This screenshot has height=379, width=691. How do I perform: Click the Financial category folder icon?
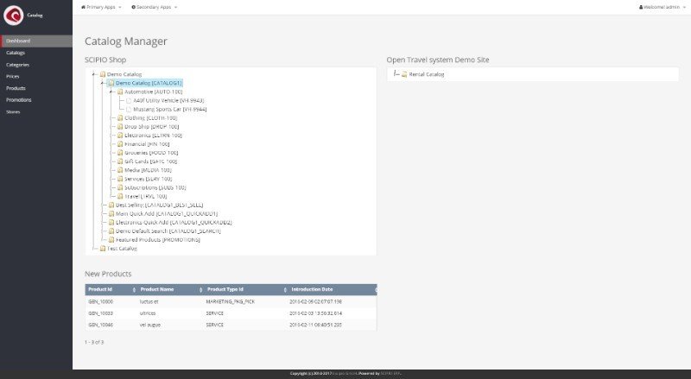pyautogui.click(x=120, y=144)
